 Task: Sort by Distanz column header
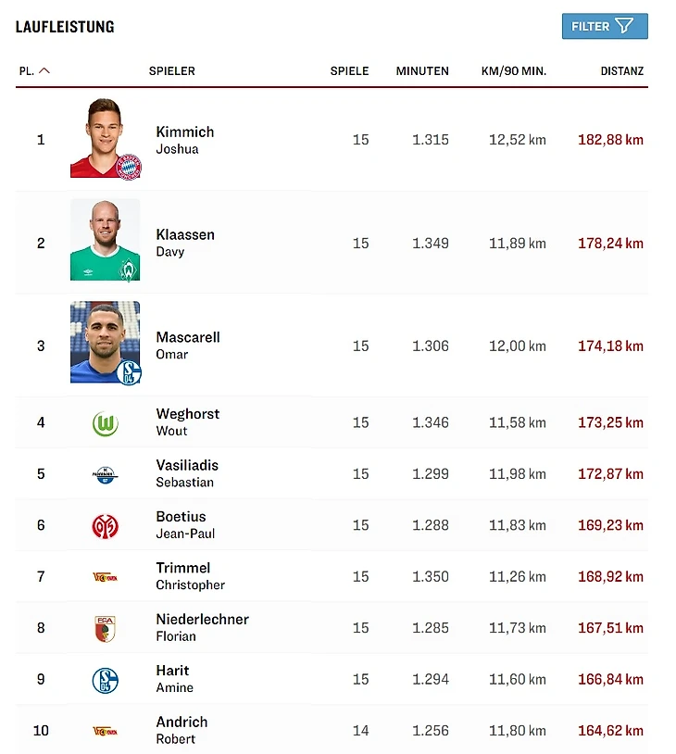tap(621, 71)
